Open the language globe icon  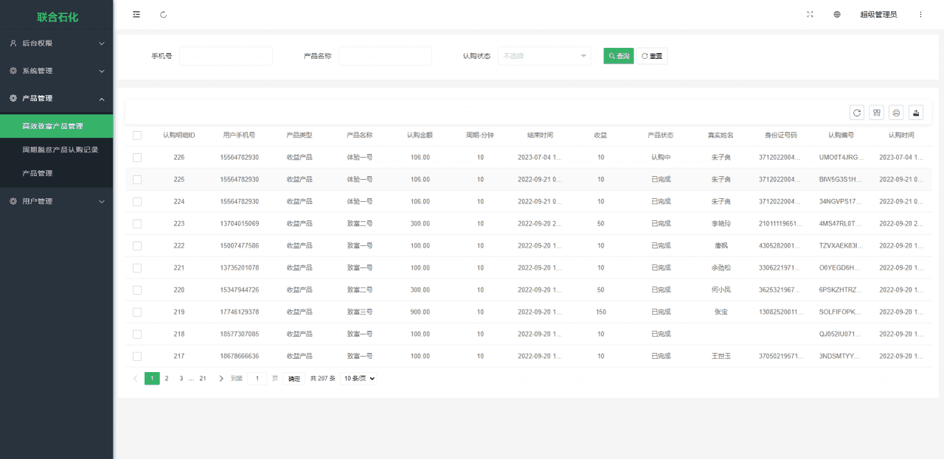coord(837,14)
